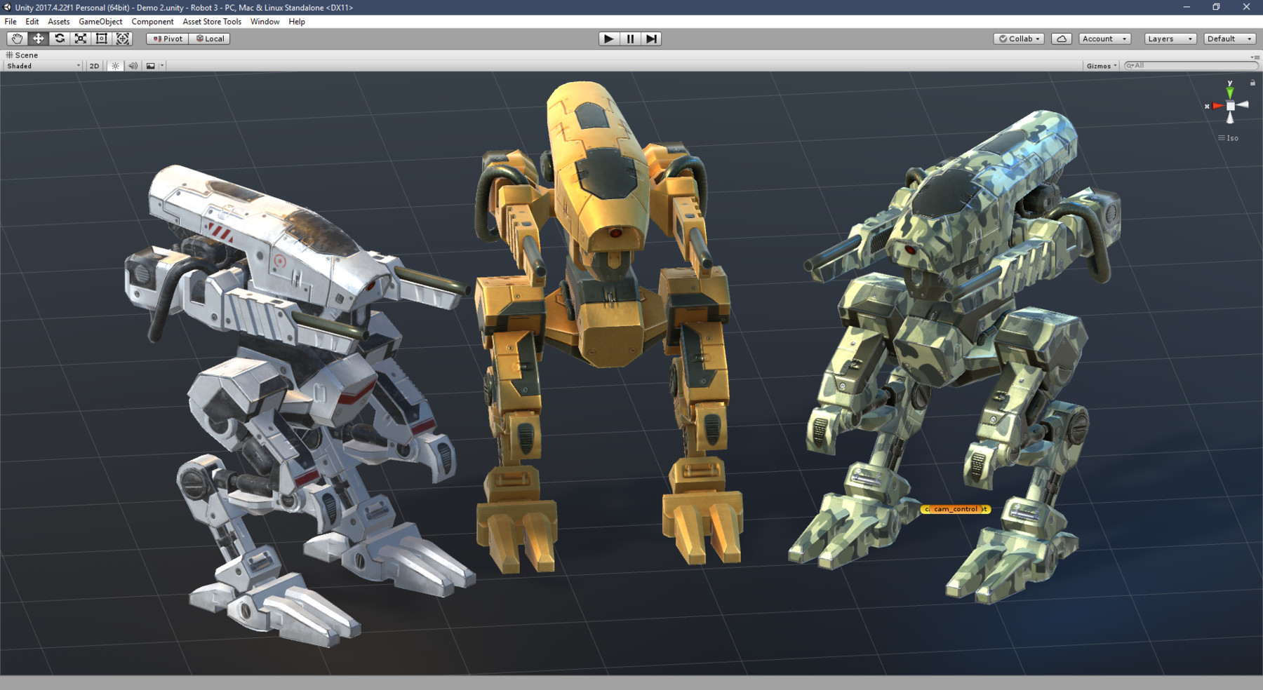Screen dimensions: 1263x690
Task: Open the Gizmos dropdown
Action: pyautogui.click(x=1099, y=65)
